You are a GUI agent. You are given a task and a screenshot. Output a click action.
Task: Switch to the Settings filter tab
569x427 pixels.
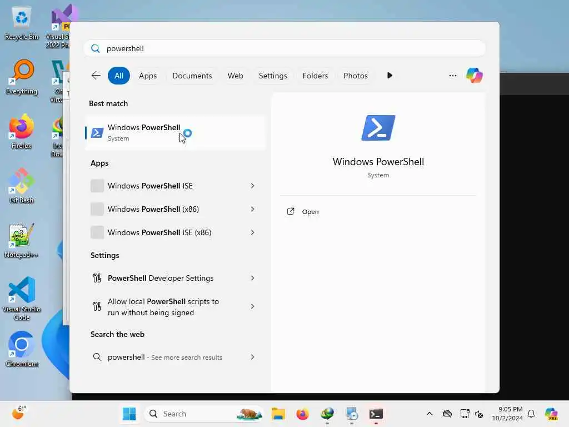point(273,76)
